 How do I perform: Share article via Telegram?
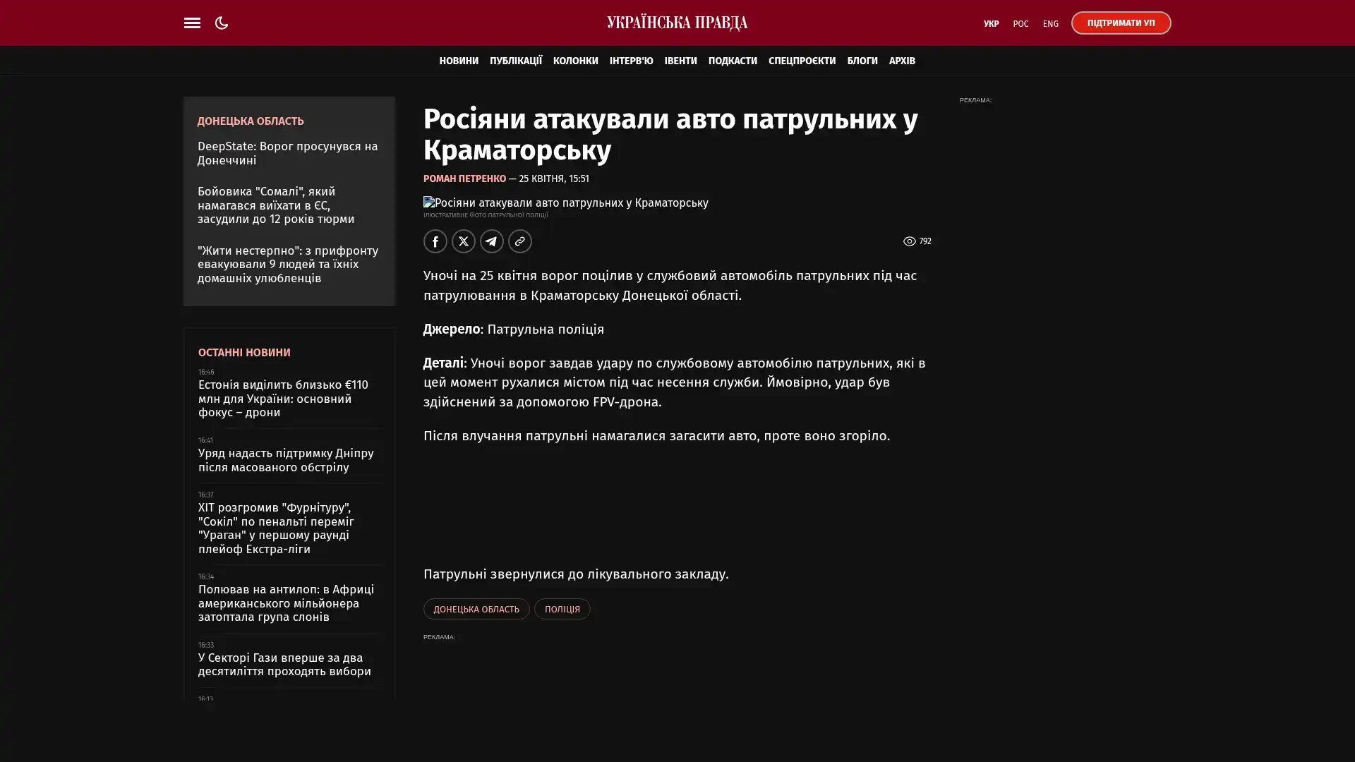coord(492,241)
